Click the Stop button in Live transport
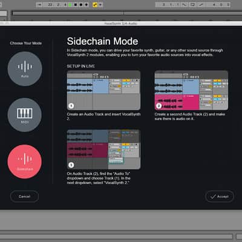Screen dimensions: 242x242 (x=76, y=5)
